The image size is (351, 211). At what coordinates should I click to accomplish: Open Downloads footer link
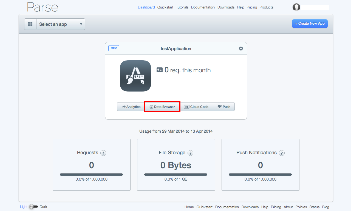(250, 207)
